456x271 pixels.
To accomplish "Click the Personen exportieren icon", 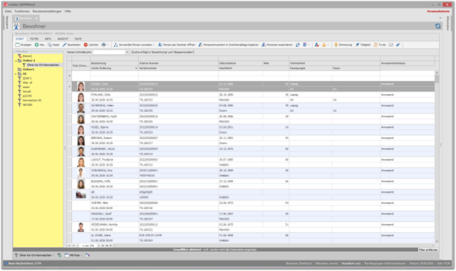I will (264, 45).
